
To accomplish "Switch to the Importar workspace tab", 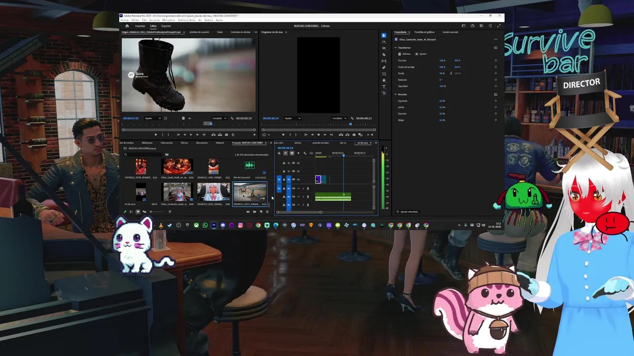I will [x=140, y=26].
